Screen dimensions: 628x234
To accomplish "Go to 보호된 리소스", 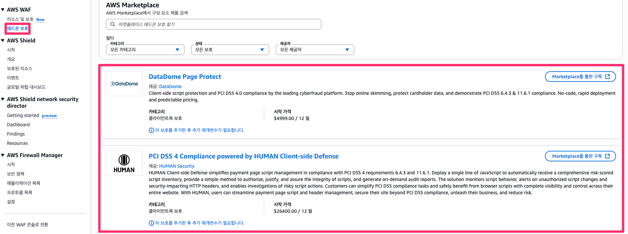I will [x=20, y=68].
